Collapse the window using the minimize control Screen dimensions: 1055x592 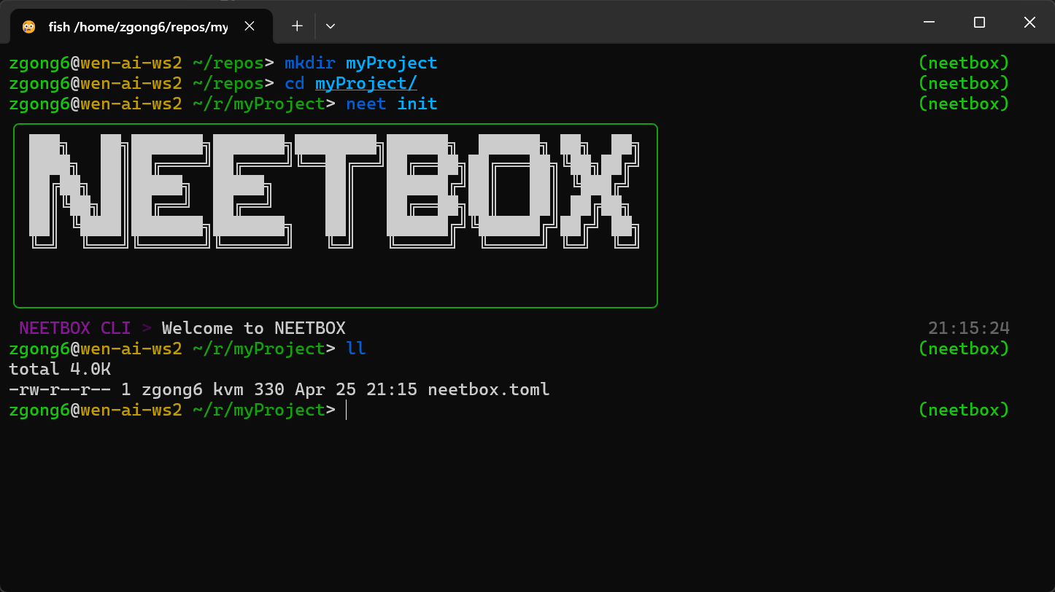coord(928,22)
